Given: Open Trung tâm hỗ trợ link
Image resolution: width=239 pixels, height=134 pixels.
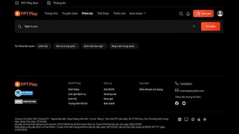Looking at the screenshot, I should pos(78,103).
